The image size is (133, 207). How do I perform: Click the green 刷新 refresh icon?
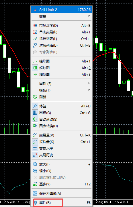35,97
